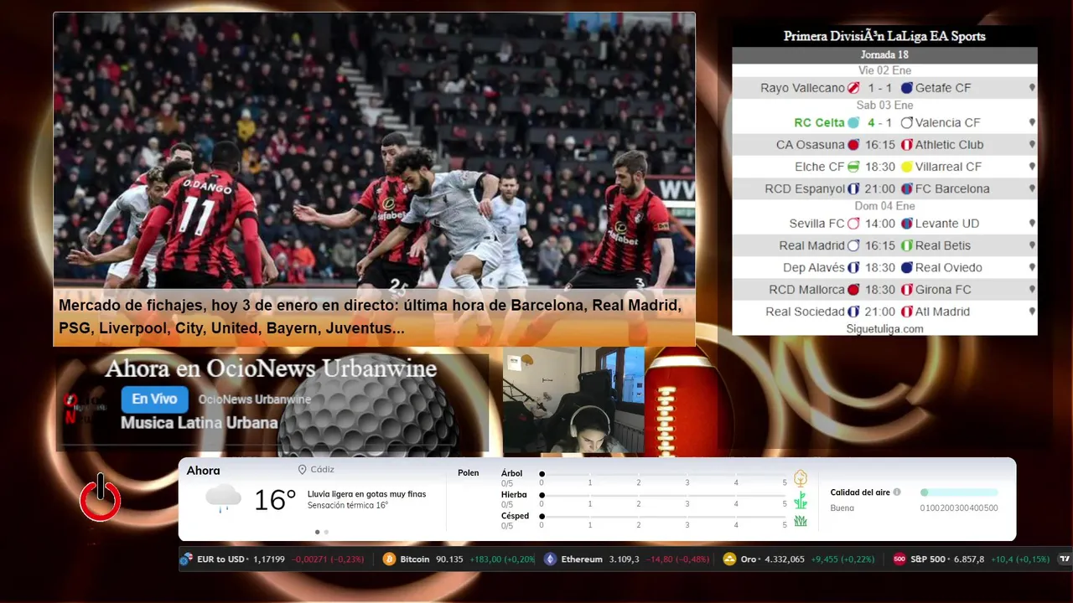Click the En Vivo button
Screen dimensions: 1073x603
tap(154, 399)
